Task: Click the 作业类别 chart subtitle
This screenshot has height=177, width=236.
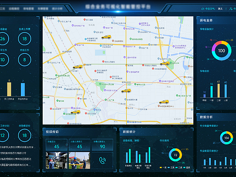Action: pos(164,141)
